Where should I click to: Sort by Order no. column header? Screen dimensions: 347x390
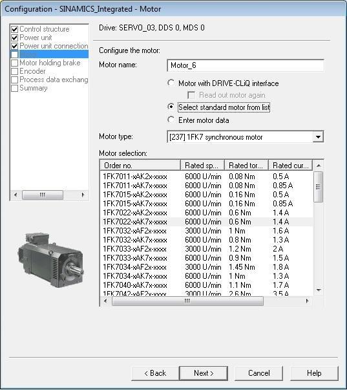tap(140, 165)
